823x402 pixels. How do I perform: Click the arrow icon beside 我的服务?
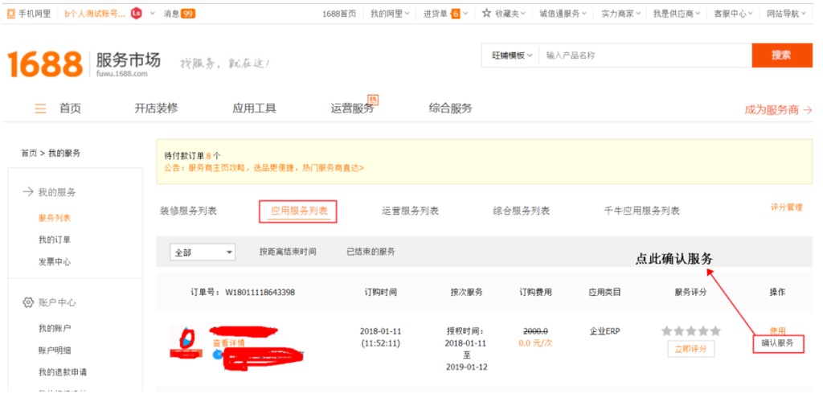pyautogui.click(x=28, y=192)
